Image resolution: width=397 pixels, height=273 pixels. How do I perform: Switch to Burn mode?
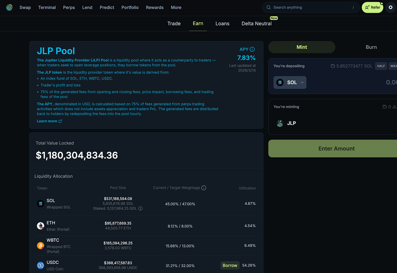[x=371, y=47]
